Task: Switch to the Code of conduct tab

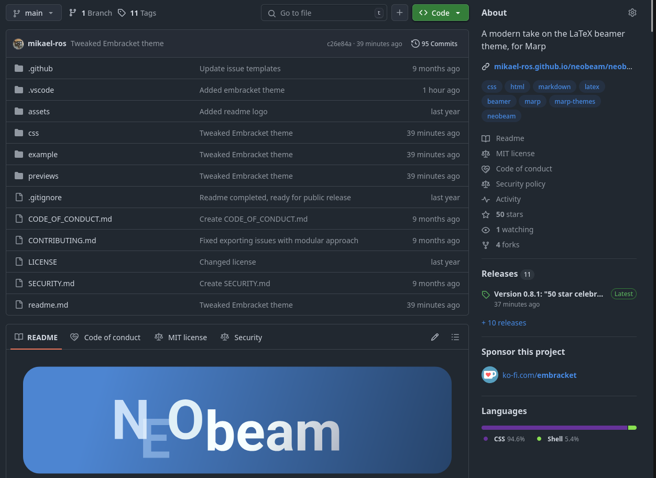Action: (105, 337)
